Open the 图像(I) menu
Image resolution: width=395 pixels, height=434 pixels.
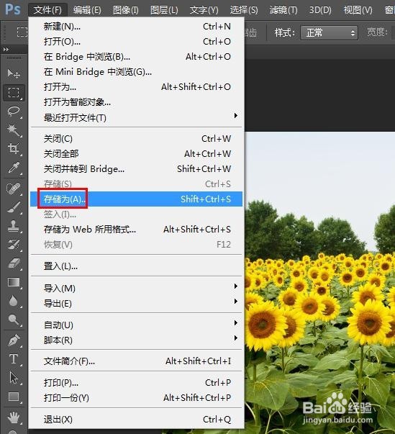point(126,10)
